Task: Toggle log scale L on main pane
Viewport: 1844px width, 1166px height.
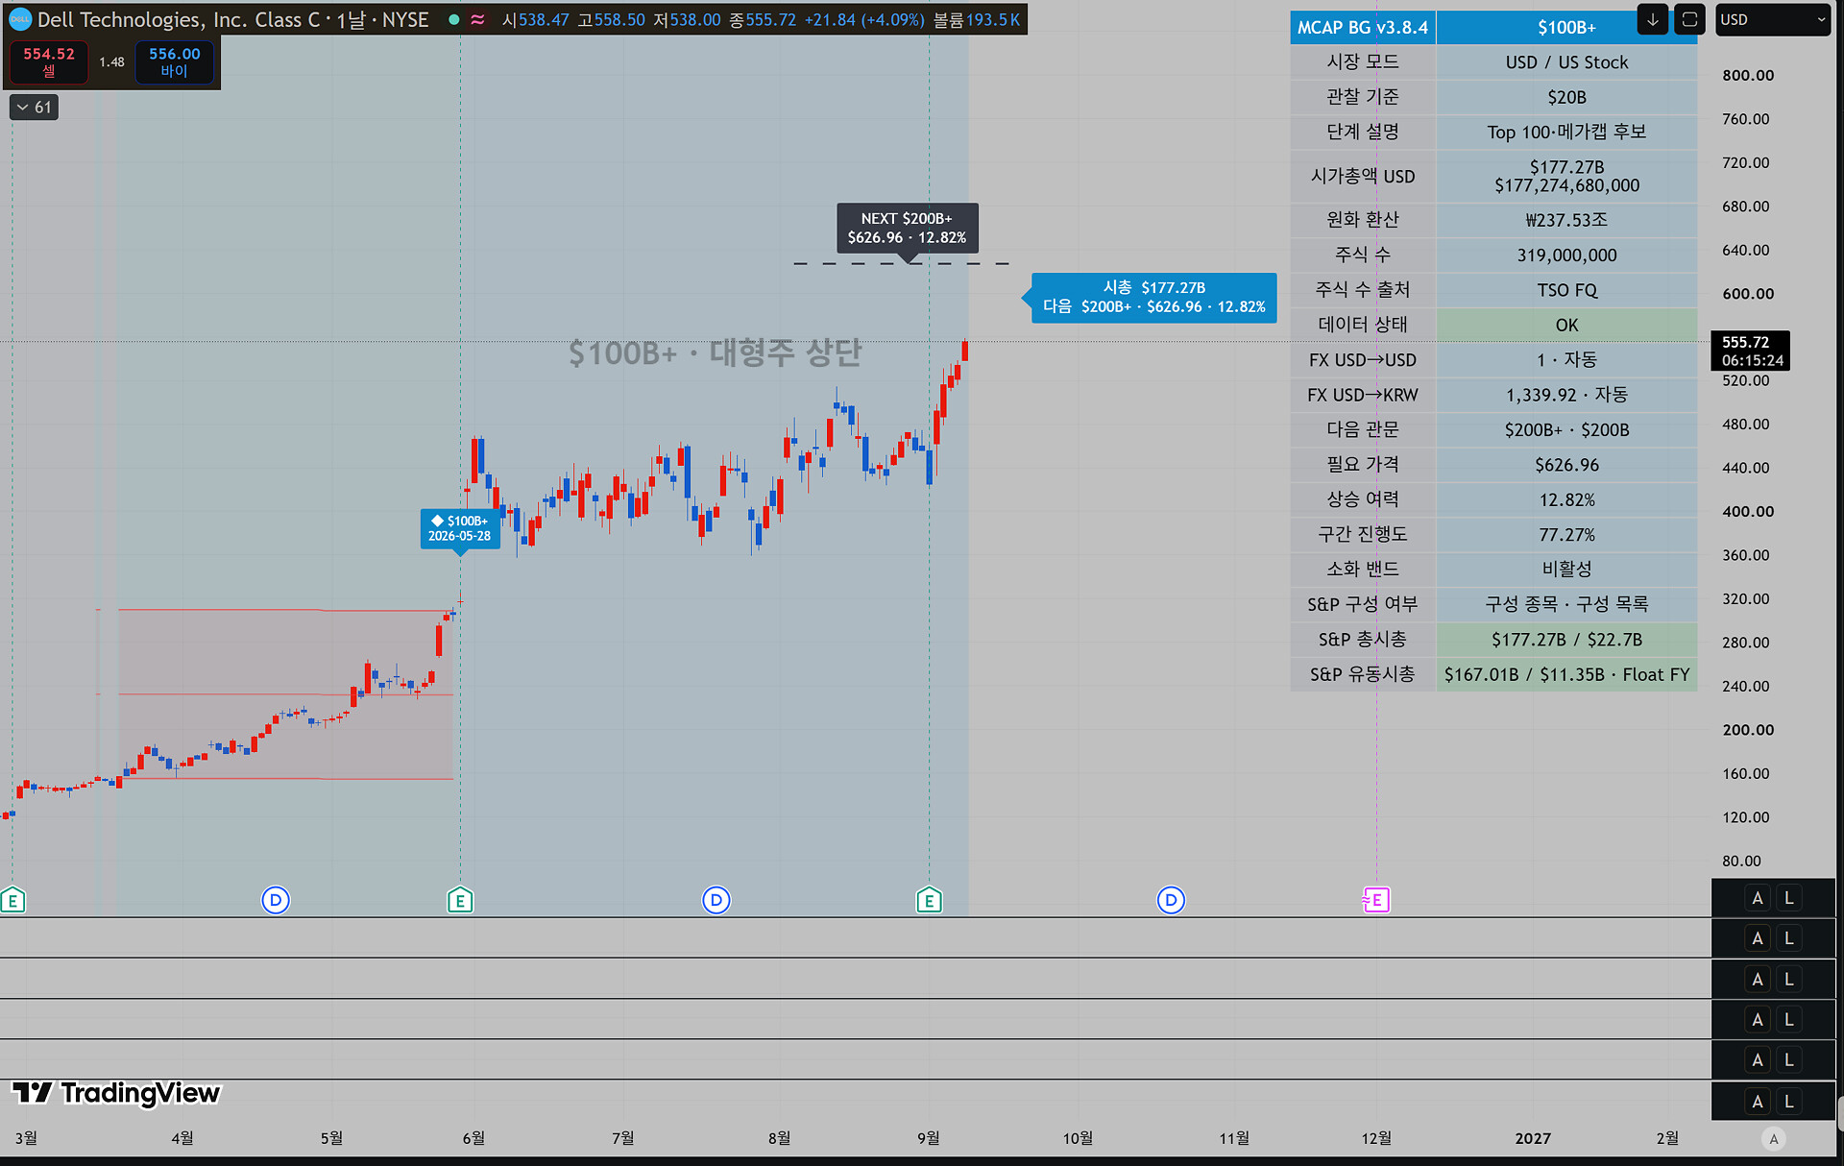Action: (x=1788, y=898)
